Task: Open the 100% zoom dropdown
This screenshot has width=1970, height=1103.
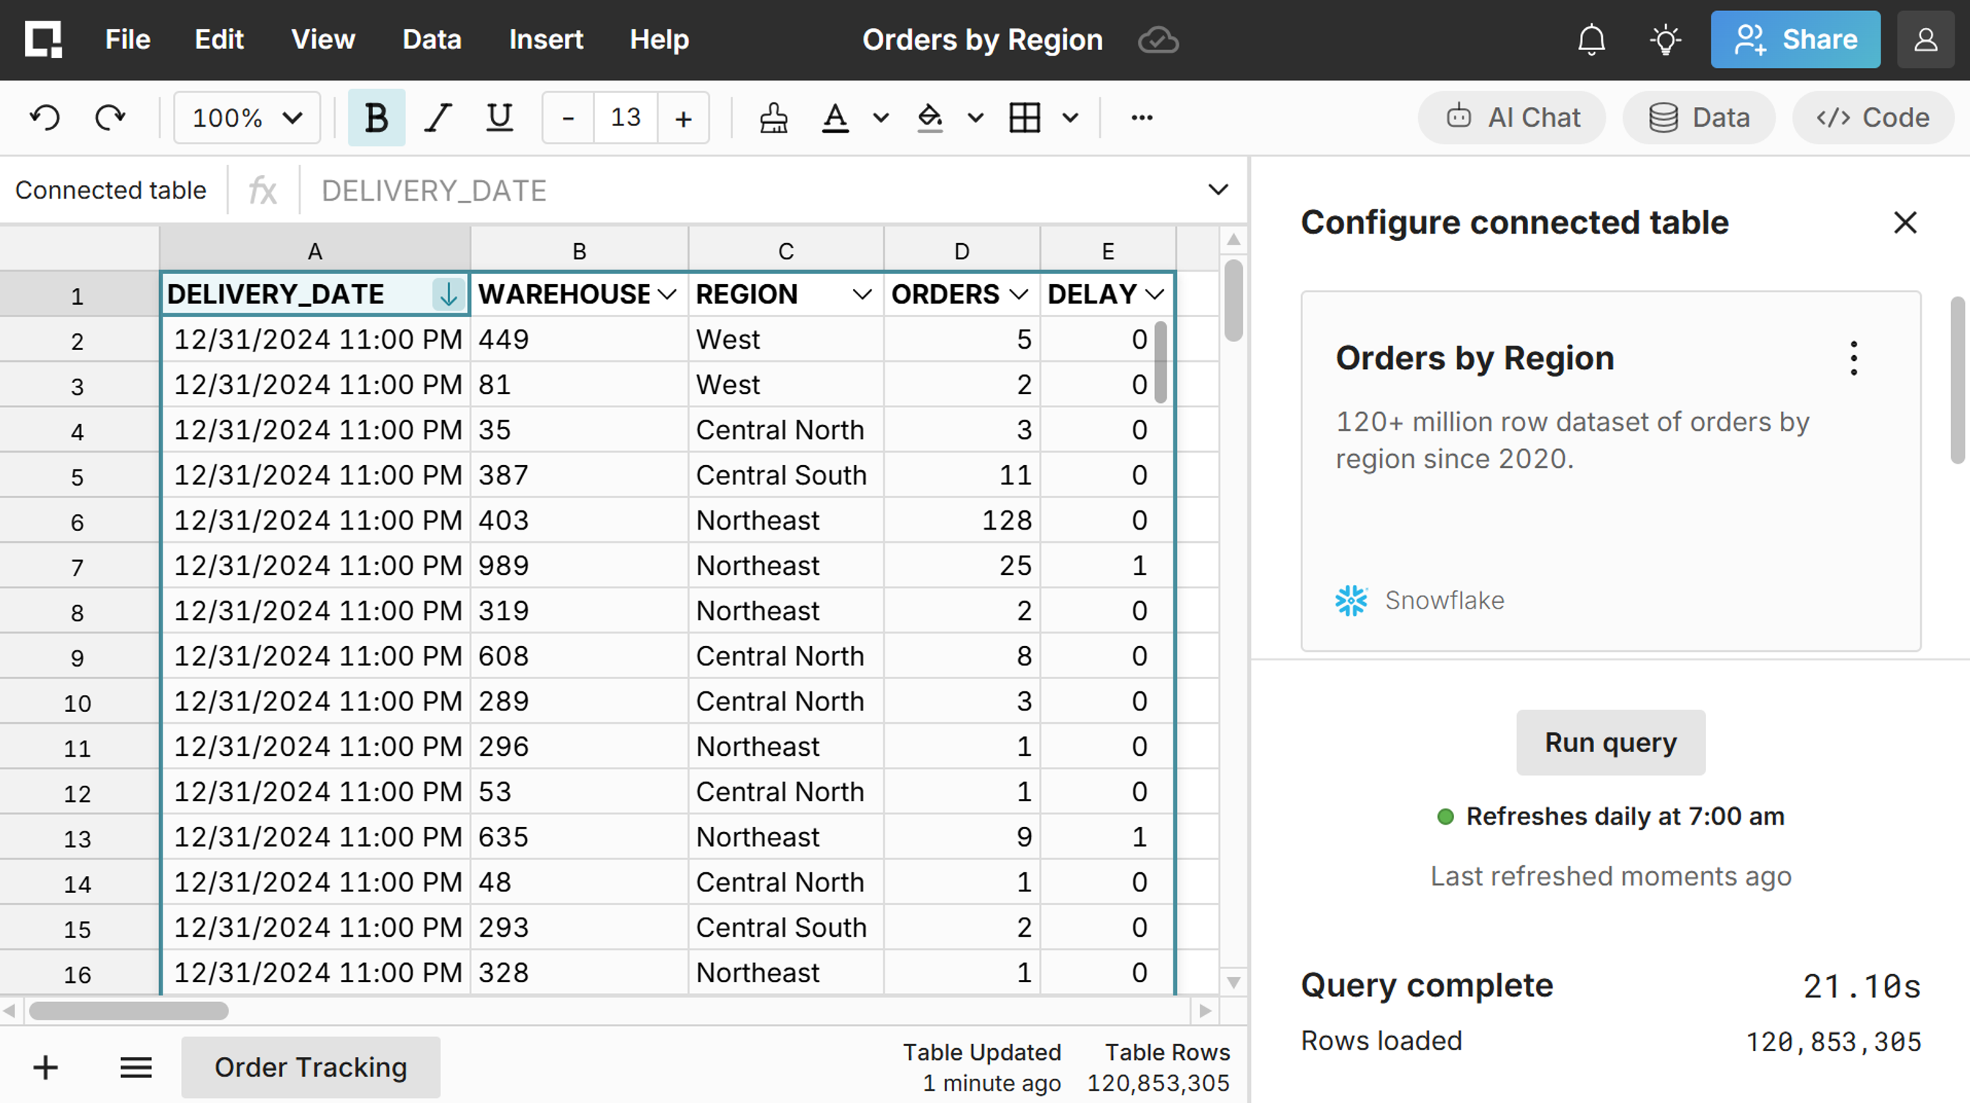Action: 246,118
